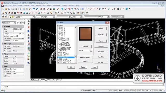Open the Render menu

tap(38, 6)
